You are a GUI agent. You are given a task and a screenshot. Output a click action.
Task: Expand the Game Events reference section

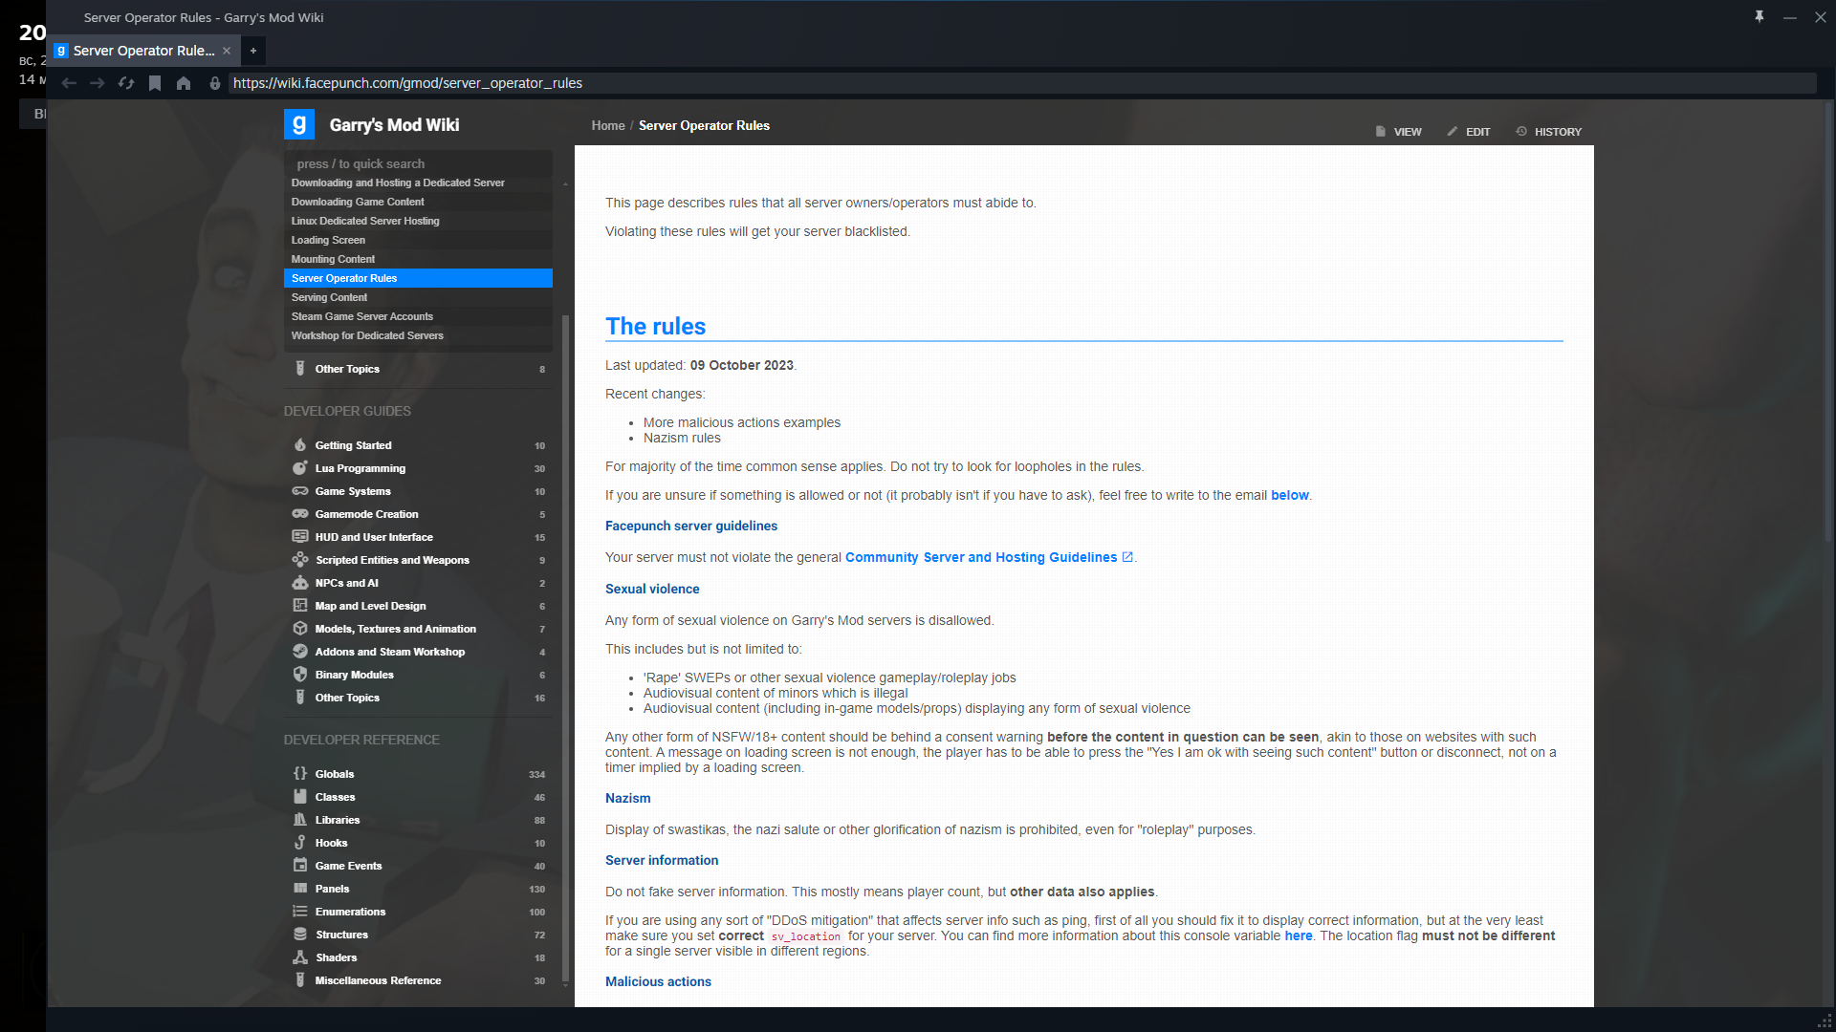(418, 866)
